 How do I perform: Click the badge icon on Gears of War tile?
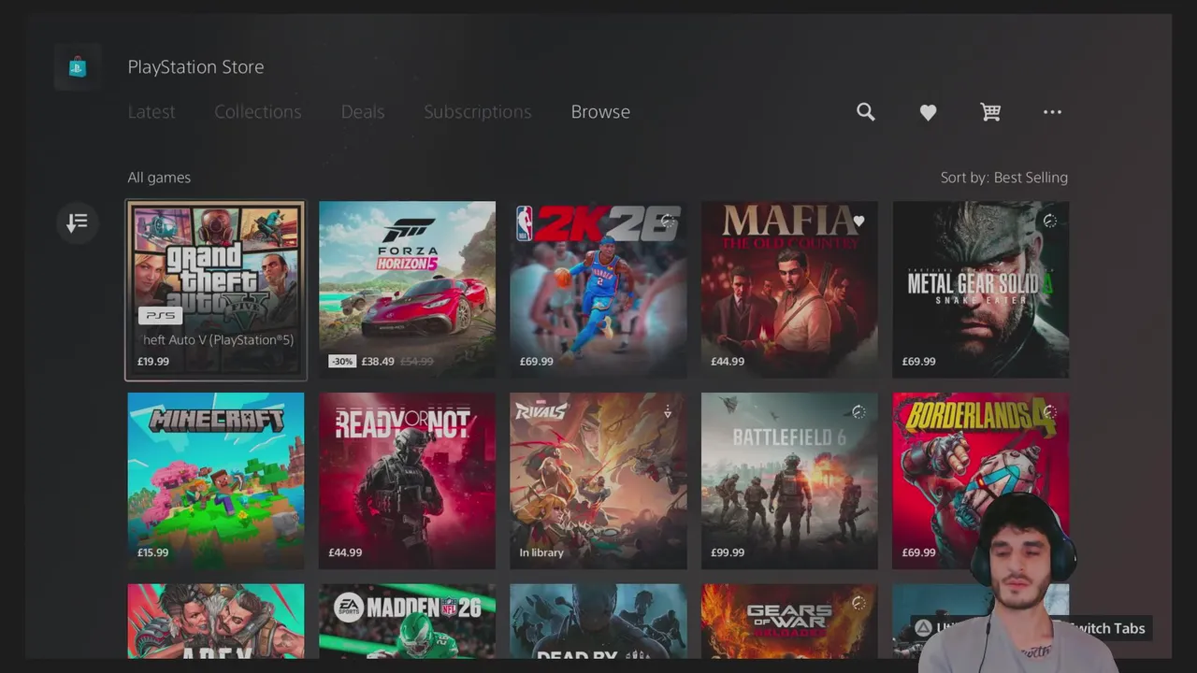(858, 604)
